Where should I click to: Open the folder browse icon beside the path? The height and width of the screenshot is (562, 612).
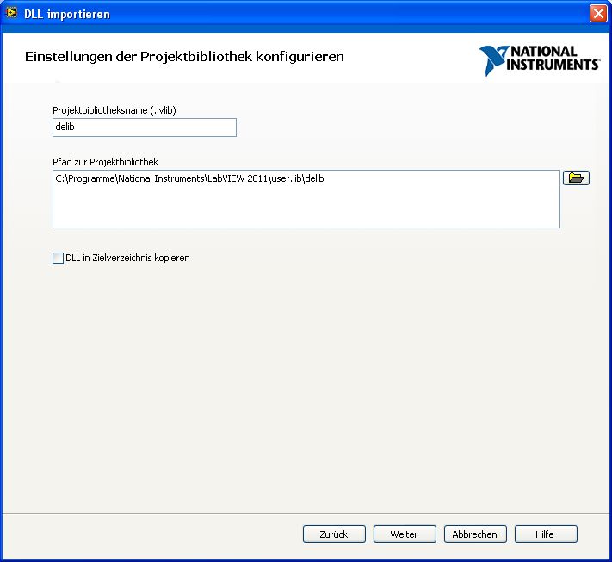576,178
